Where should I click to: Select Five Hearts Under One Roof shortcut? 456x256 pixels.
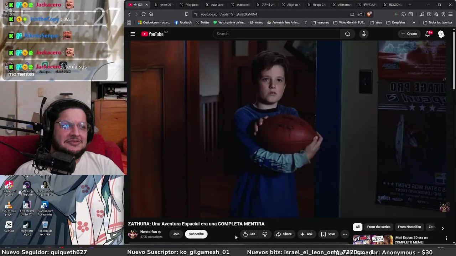(x=27, y=208)
